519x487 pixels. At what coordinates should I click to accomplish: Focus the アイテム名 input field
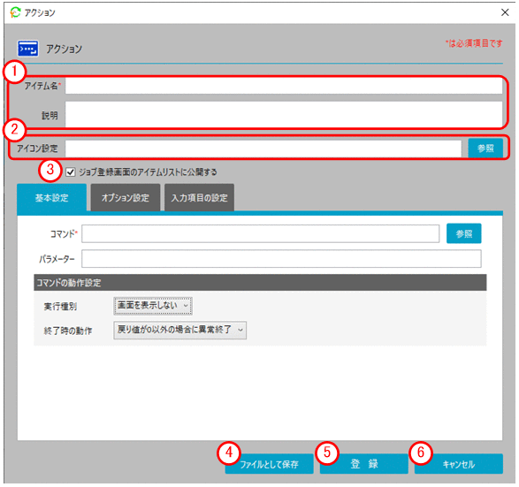[284, 86]
